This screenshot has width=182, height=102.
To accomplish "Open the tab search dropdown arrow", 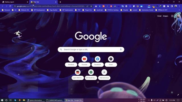I will (x=163, y=2).
